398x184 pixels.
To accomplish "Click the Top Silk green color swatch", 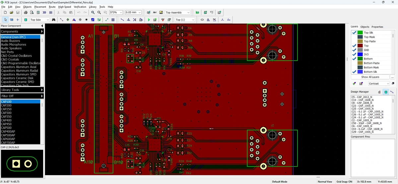I will pyautogui.click(x=360, y=32).
